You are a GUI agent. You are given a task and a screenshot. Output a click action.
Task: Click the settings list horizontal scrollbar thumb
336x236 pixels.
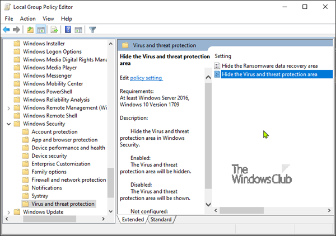[241, 210]
